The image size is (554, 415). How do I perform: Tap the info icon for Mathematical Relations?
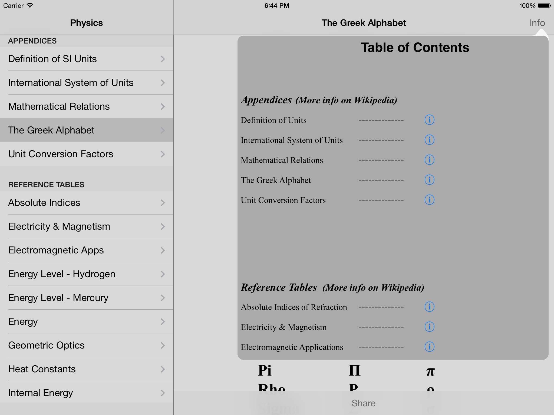click(x=429, y=160)
